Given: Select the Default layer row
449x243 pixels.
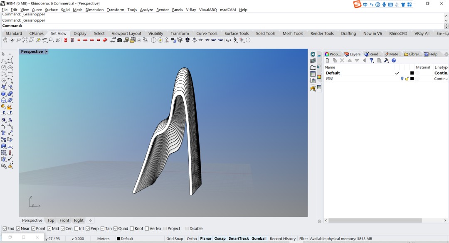Looking at the screenshot, I should pyautogui.click(x=386, y=73).
